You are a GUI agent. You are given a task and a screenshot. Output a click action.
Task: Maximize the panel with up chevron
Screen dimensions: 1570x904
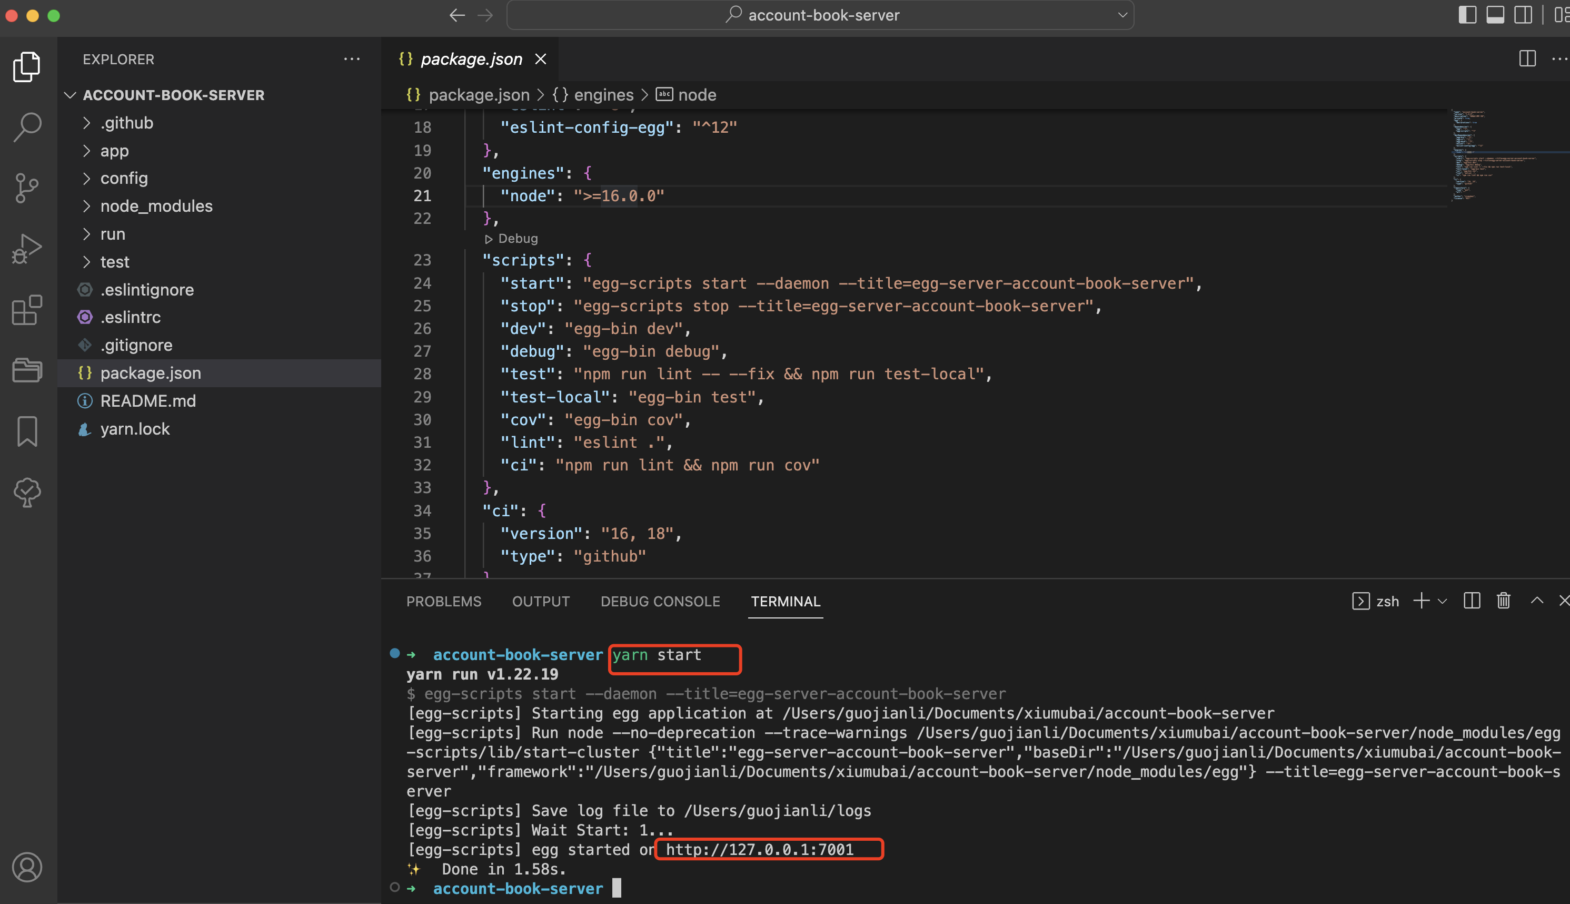coord(1536,601)
